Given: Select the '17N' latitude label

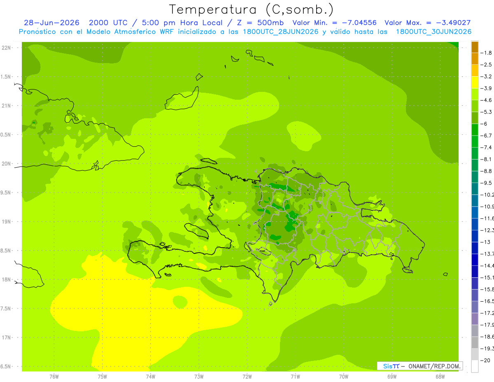Looking at the screenshot, I should [7, 337].
